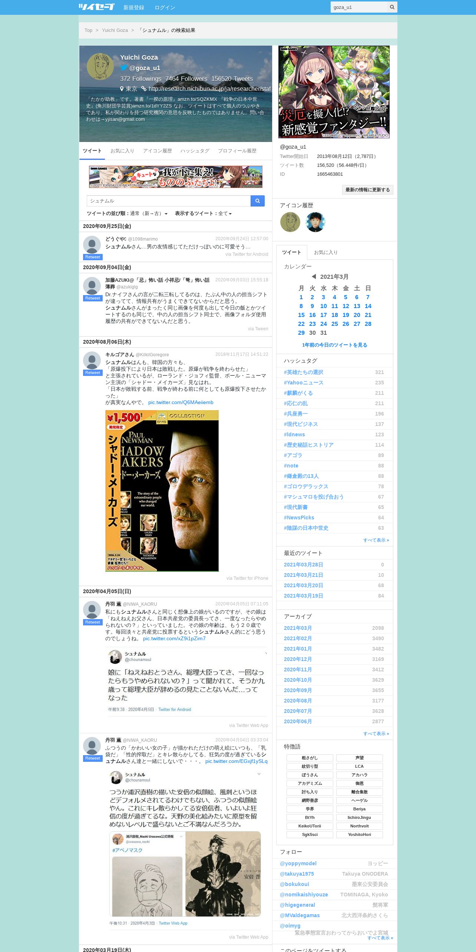Image resolution: width=476 pixels, height=952 pixels.
Task: Open hashtag #鎌倉殿の13人
Action: coord(301,476)
